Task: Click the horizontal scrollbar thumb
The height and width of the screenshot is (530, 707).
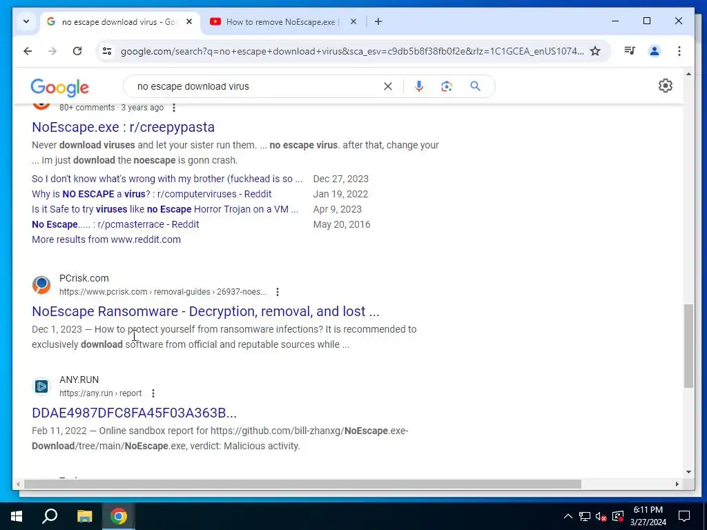Action: 302,484
